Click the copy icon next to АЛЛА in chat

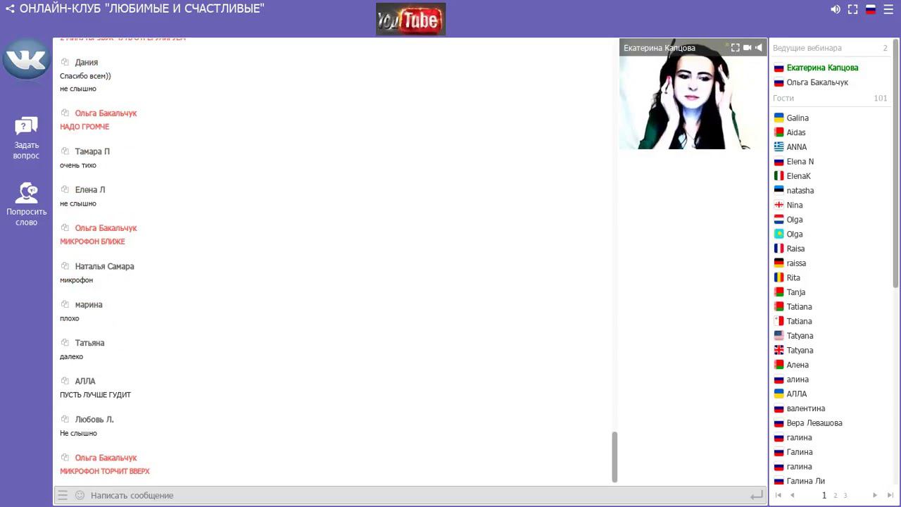pos(65,381)
